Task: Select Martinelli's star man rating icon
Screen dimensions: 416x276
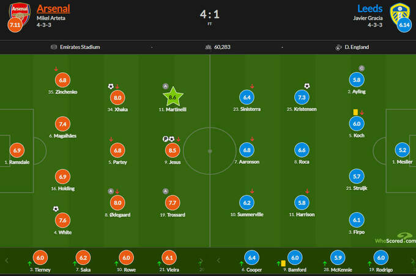Action: [x=173, y=96]
